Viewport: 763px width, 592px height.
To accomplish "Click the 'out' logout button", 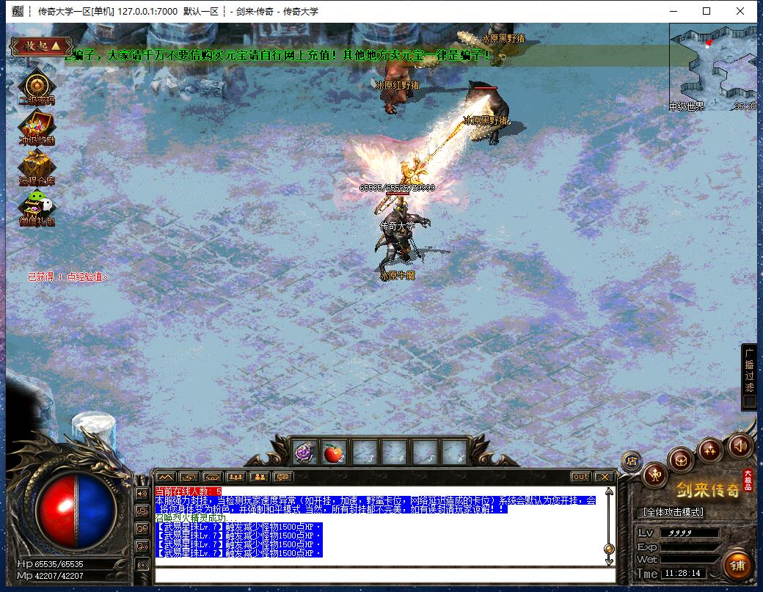I will point(580,477).
